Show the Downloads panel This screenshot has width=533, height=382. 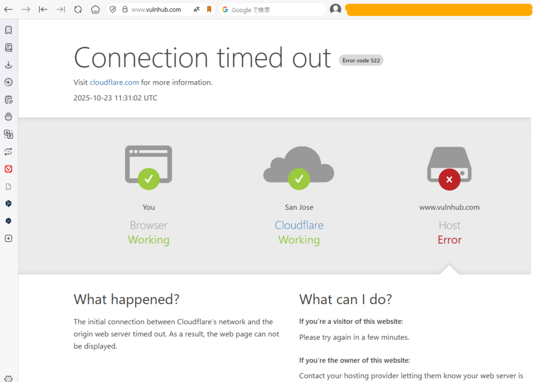8,65
